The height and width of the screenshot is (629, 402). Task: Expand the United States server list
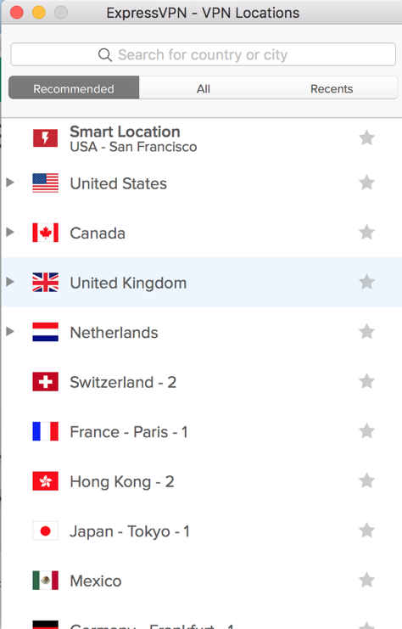coord(10,183)
